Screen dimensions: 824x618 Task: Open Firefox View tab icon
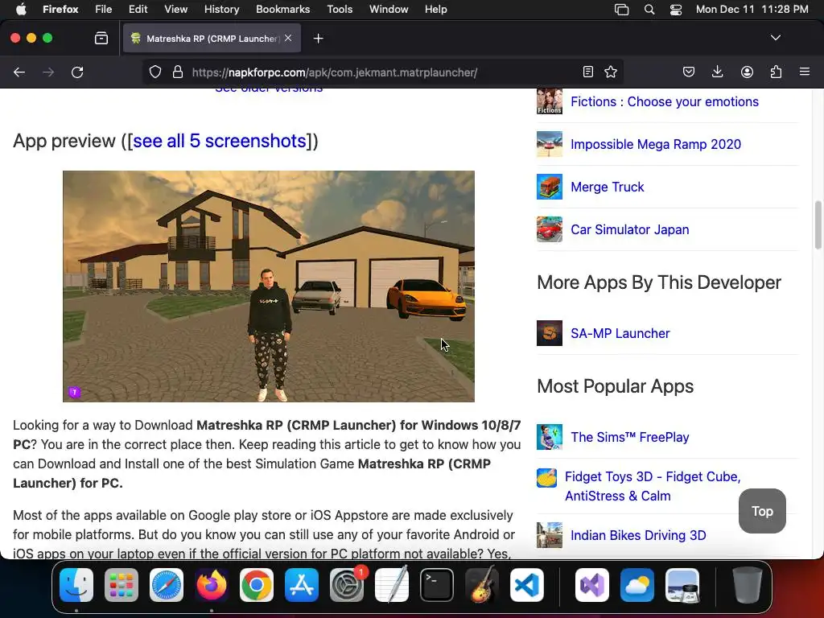pos(101,39)
